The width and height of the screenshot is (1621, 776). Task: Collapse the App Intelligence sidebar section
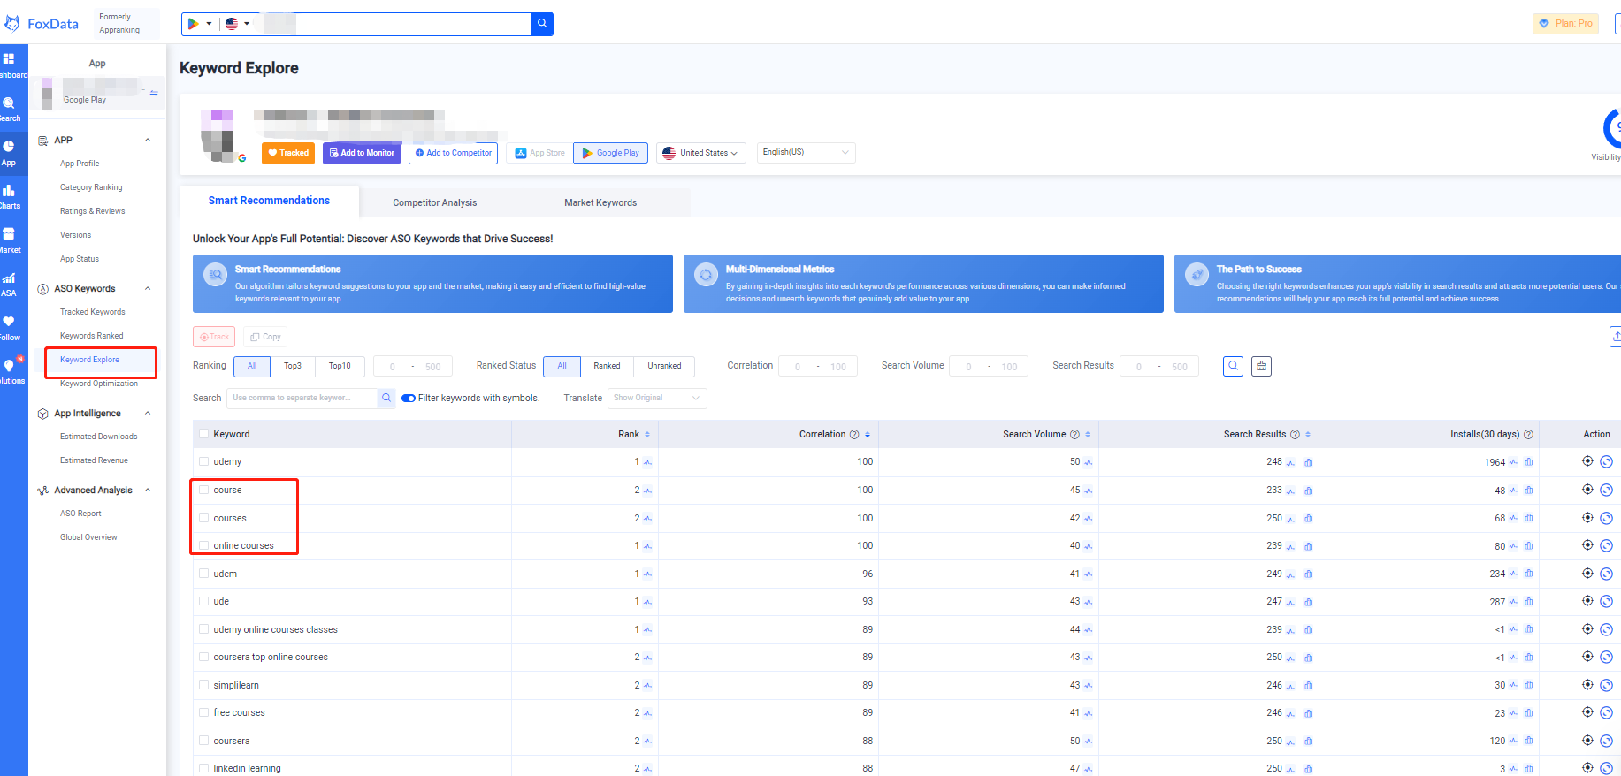[x=148, y=413]
